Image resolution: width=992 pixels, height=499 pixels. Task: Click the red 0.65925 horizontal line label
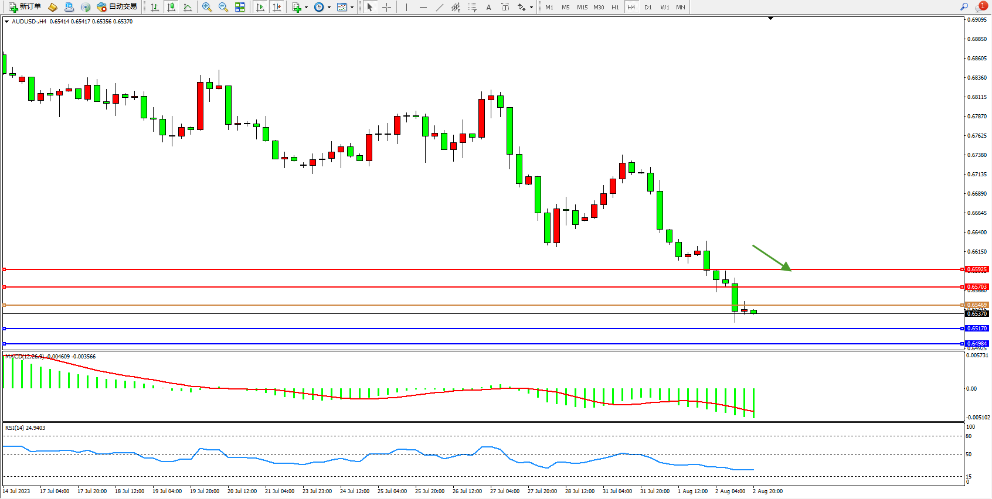977,269
